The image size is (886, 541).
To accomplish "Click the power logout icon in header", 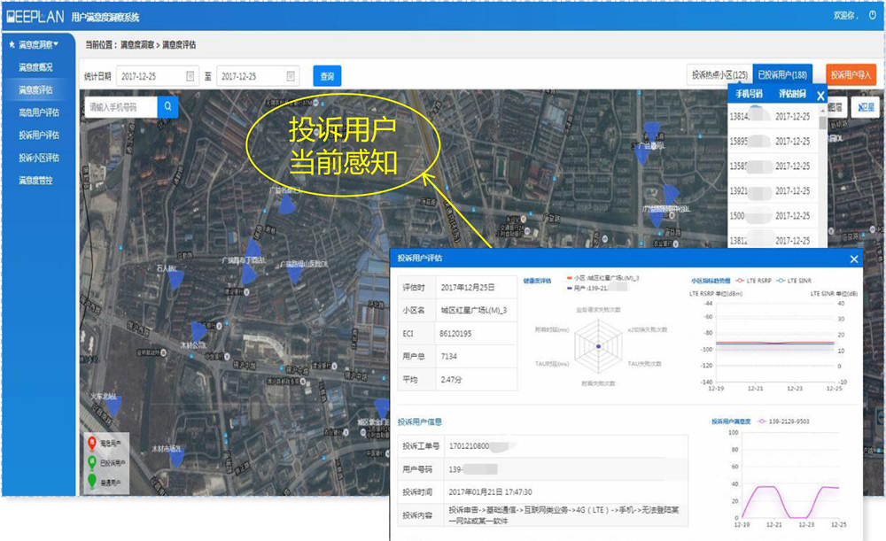I will click(x=872, y=15).
